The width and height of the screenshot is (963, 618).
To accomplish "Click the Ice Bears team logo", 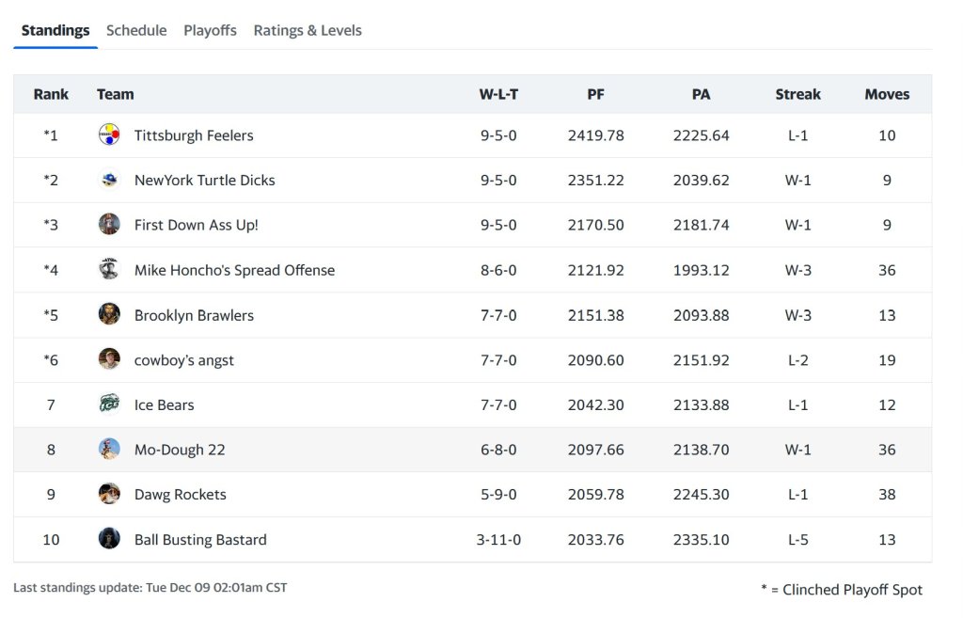I will [x=109, y=404].
